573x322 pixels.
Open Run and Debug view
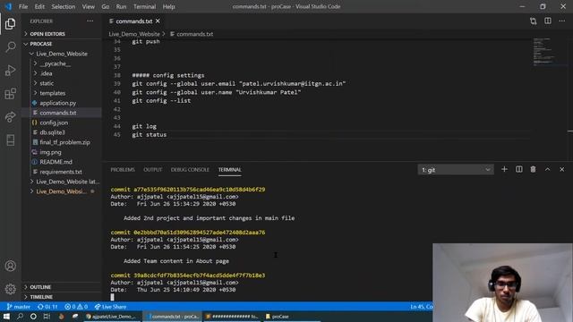10,70
